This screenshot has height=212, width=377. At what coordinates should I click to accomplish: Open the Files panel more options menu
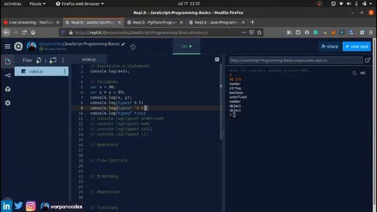[63, 60]
